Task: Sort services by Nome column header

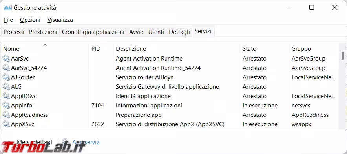Action: [x=45, y=48]
